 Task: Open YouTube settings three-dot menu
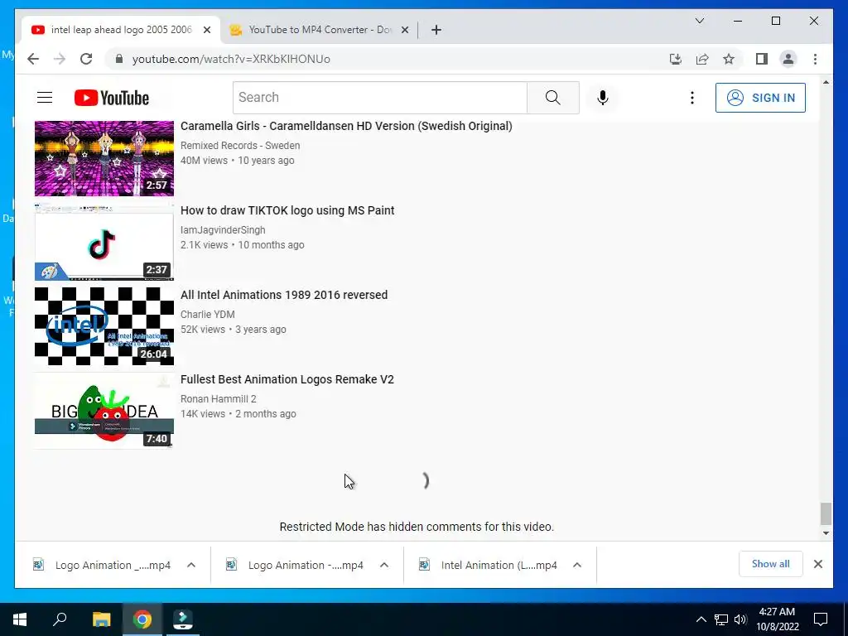[691, 98]
